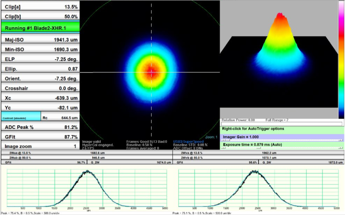Click the Peak = 75.1 % caption under the right graph
The height and width of the screenshot is (215, 345).
point(202,213)
